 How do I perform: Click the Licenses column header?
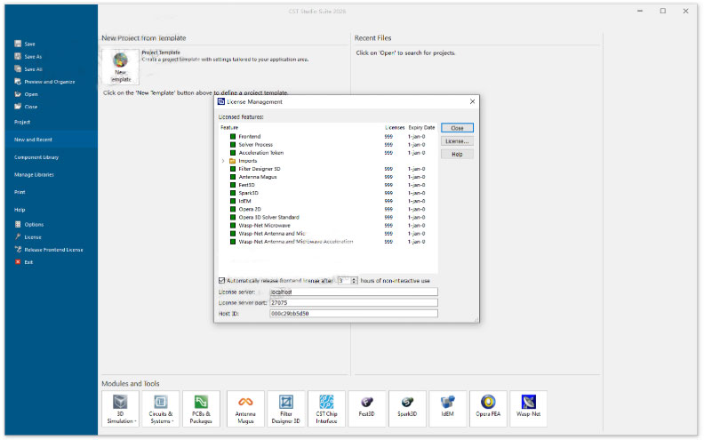point(395,127)
